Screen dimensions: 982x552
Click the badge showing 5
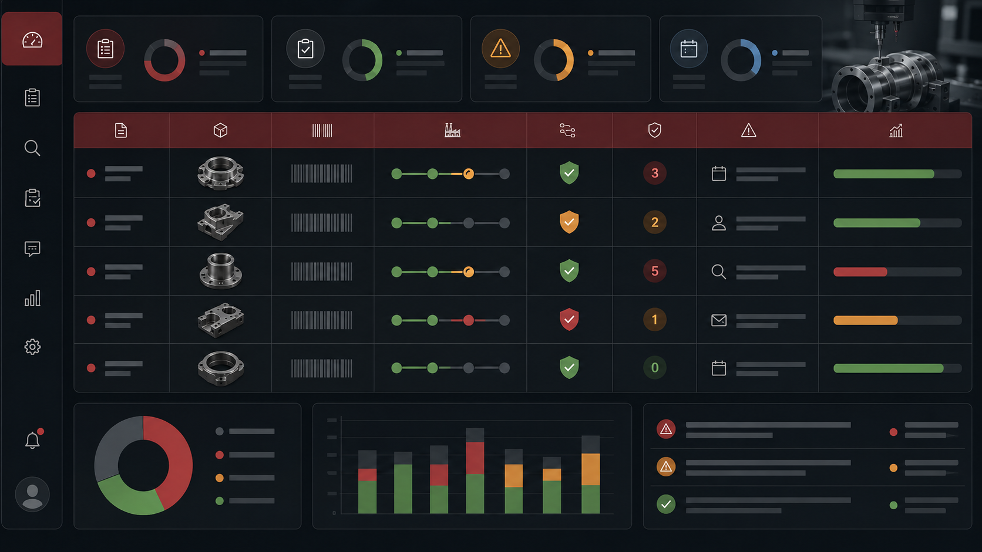tap(655, 271)
